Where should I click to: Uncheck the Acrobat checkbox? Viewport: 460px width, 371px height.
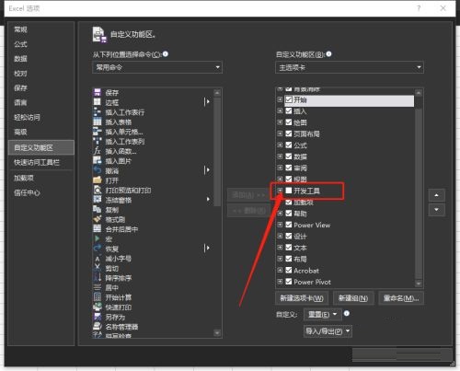click(x=289, y=270)
